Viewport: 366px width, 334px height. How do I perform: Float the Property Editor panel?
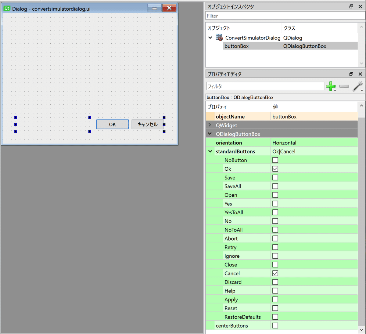tap(351, 74)
